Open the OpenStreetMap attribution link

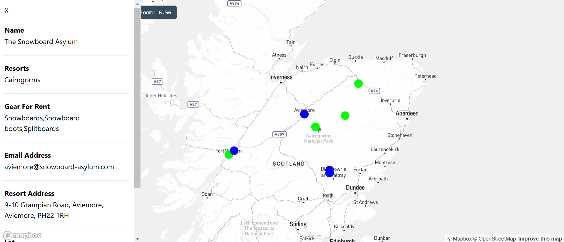494,239
